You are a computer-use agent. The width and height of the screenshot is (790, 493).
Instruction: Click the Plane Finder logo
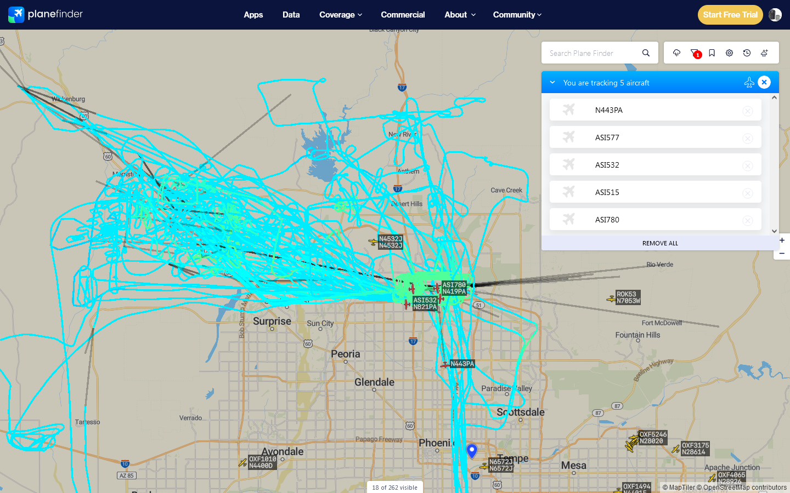[x=46, y=14]
